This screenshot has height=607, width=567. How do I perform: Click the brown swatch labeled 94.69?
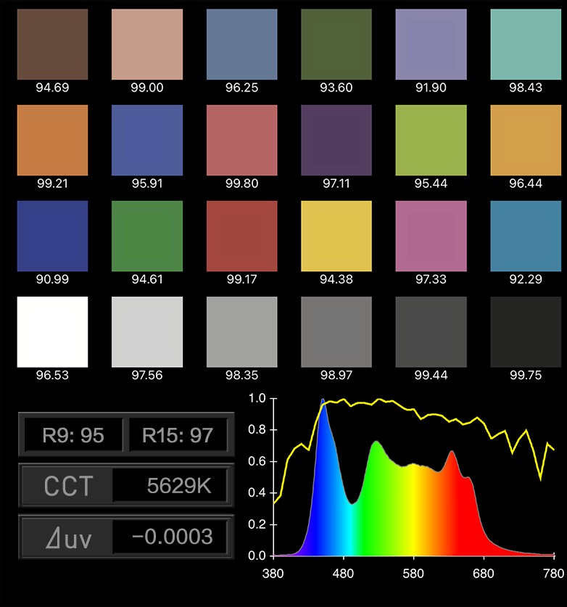pos(52,44)
